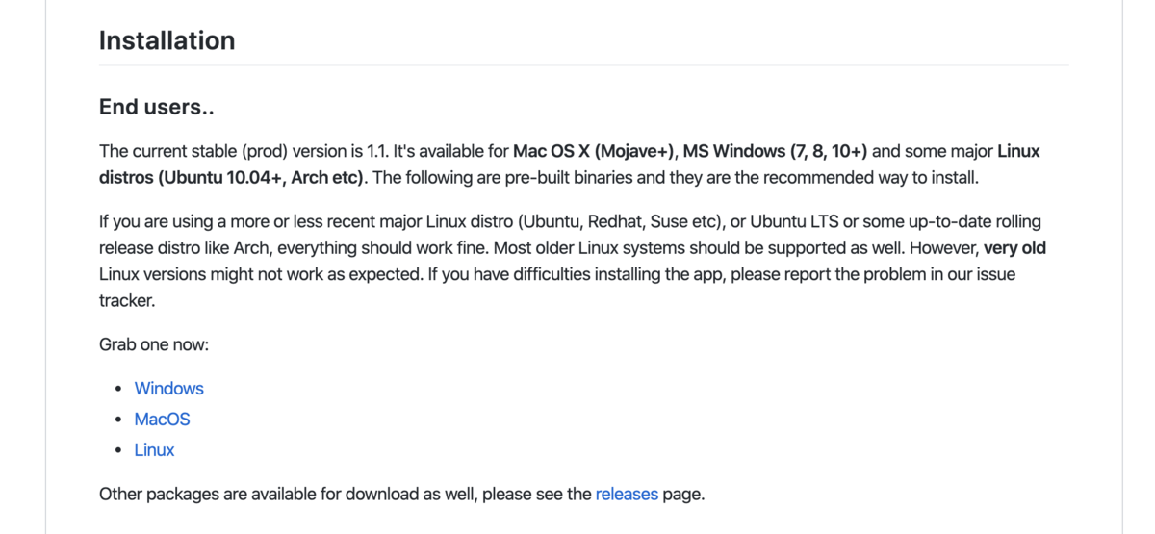
Task: Click the word "tracker." on its own line
Action: pos(127,300)
